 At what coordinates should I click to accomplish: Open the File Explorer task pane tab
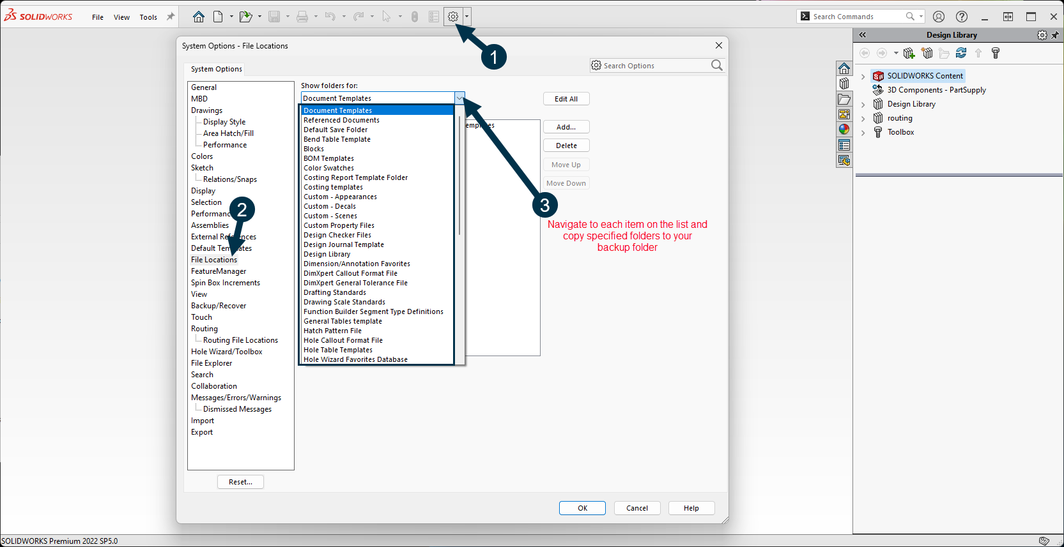pos(844,99)
